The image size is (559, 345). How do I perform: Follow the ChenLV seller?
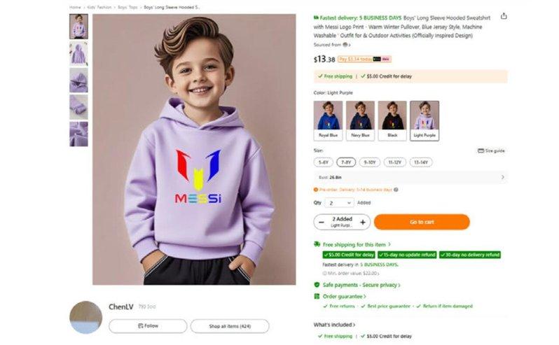(x=148, y=326)
